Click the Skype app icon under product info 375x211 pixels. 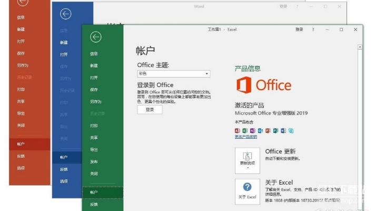291,130
